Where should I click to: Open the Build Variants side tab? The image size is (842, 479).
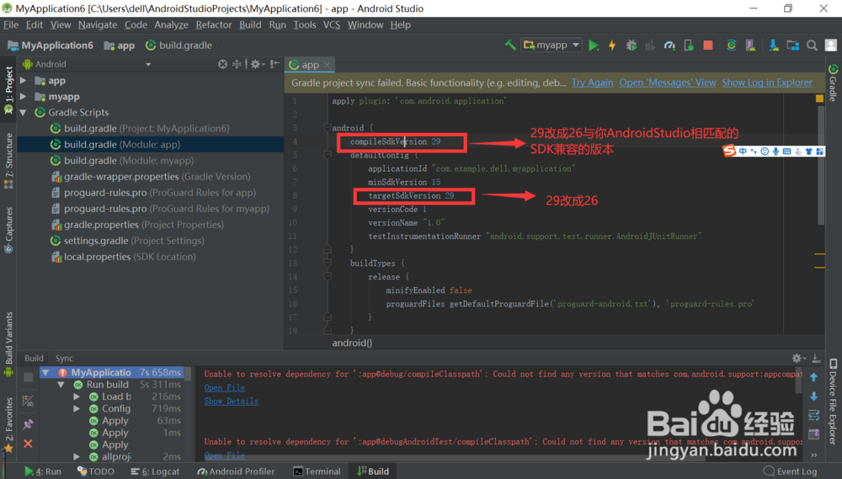[8, 343]
